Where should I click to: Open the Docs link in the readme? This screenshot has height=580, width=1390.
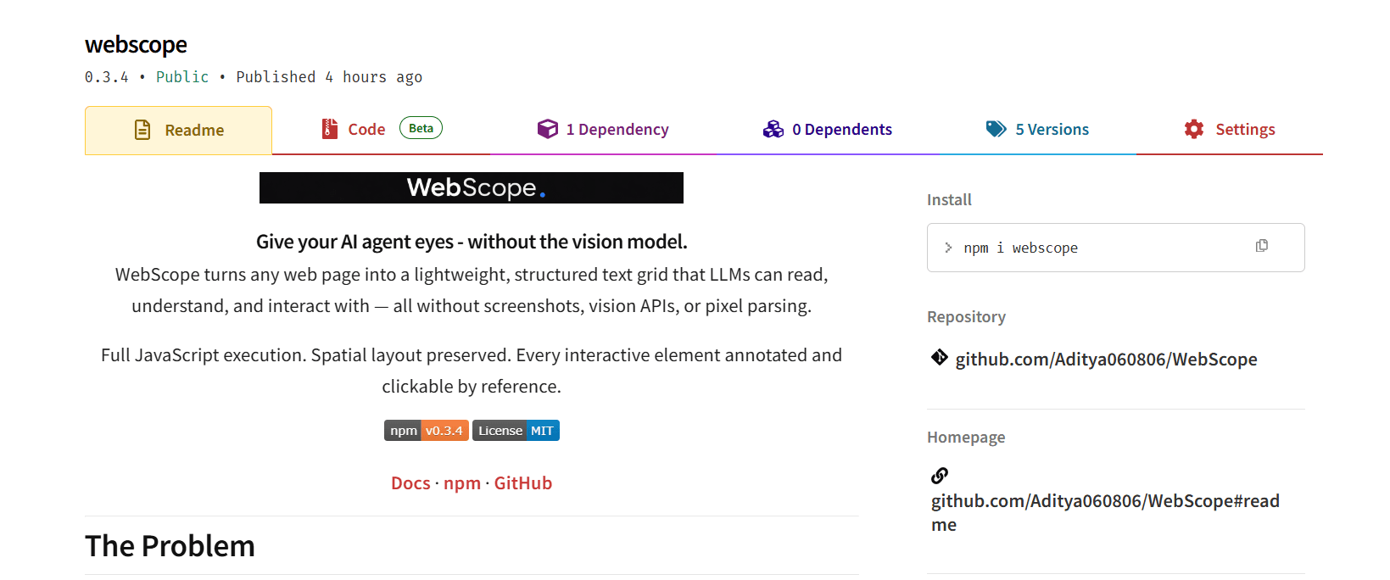point(410,482)
